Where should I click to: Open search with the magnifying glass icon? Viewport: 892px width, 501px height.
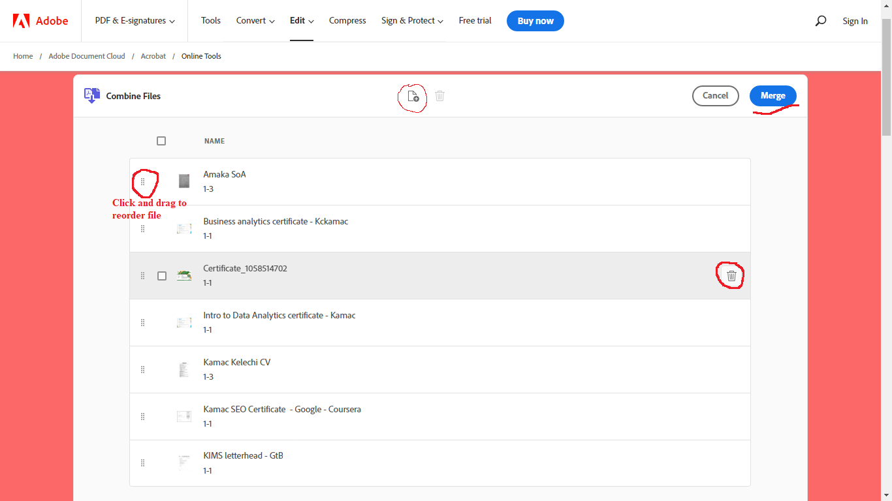point(820,20)
